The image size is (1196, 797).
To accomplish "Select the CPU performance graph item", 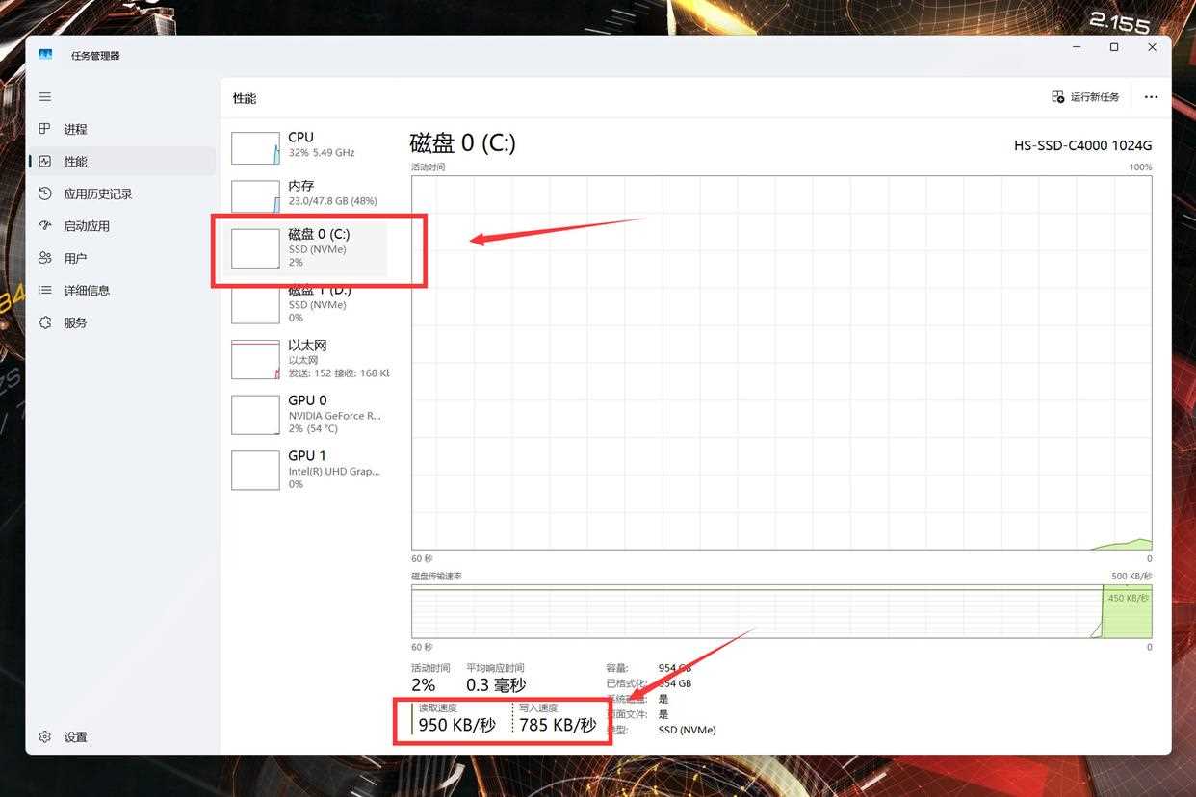I will (308, 145).
